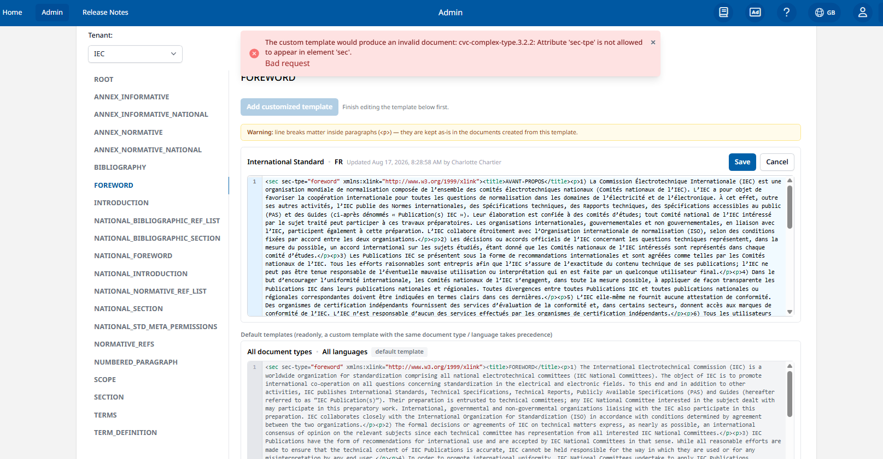The image size is (883, 459).
Task: Click the 'International Standard' label
Action: (285, 162)
